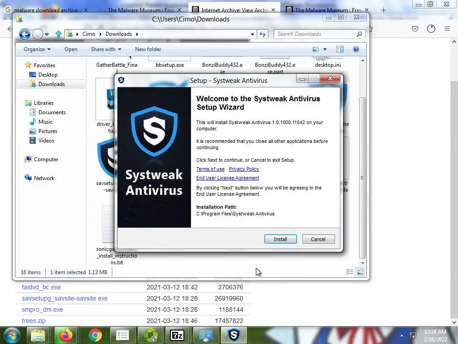Open the savsetupg_savsite-savsite.exe link

(x=65, y=298)
